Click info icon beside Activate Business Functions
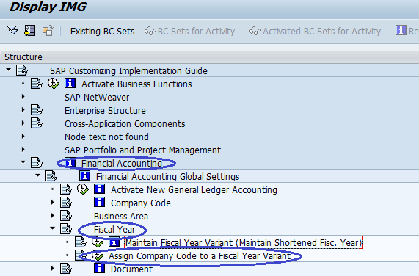The height and width of the screenshot is (276, 419). point(70,84)
